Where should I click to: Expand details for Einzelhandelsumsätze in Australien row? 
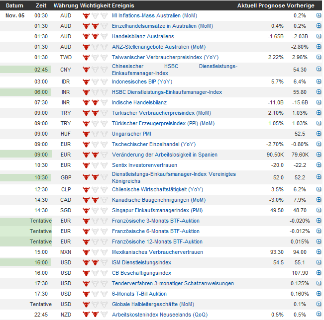click(x=319, y=26)
